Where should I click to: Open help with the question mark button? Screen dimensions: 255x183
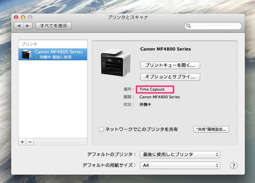coord(234,166)
